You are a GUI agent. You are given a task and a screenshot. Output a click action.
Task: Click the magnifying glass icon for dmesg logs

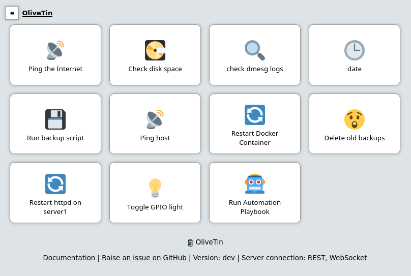254,50
